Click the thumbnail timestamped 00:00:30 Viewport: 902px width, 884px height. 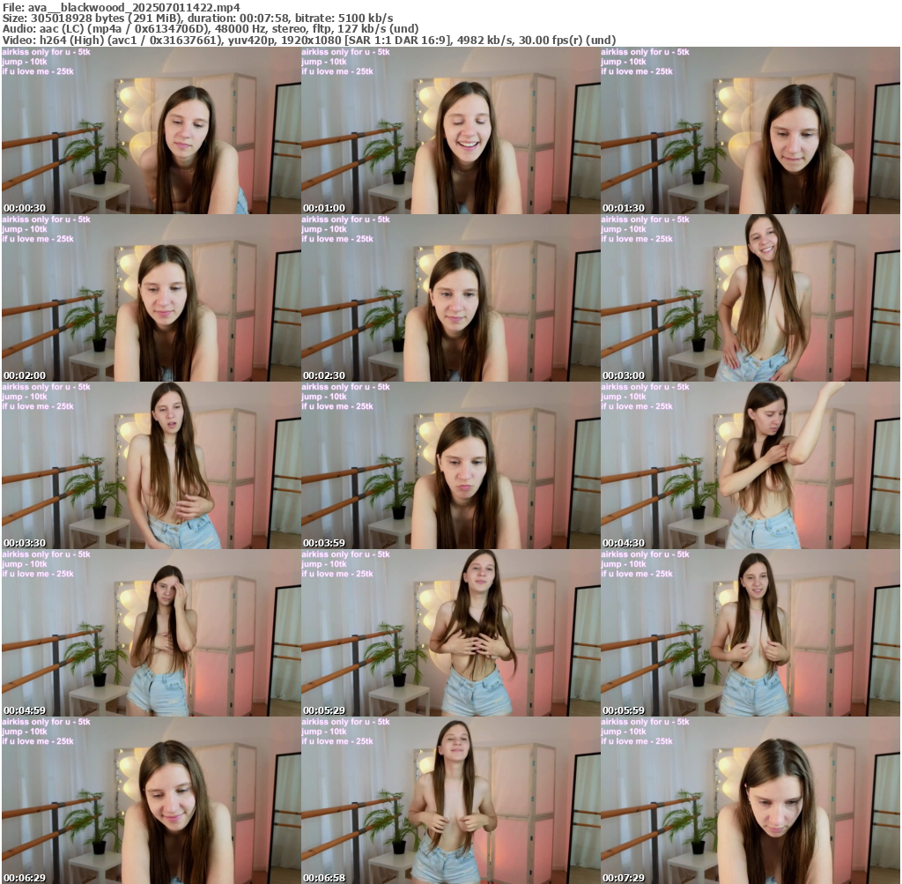[x=151, y=130]
